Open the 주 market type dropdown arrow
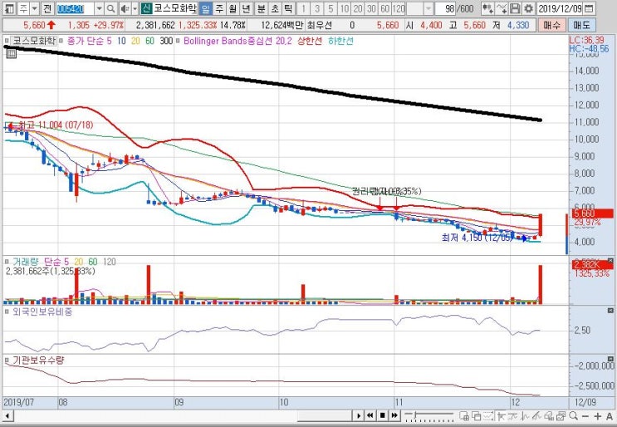 pos(35,8)
